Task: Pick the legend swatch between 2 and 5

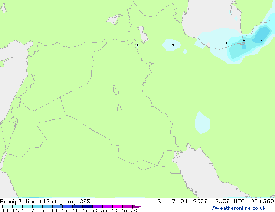Action: coord(37,206)
